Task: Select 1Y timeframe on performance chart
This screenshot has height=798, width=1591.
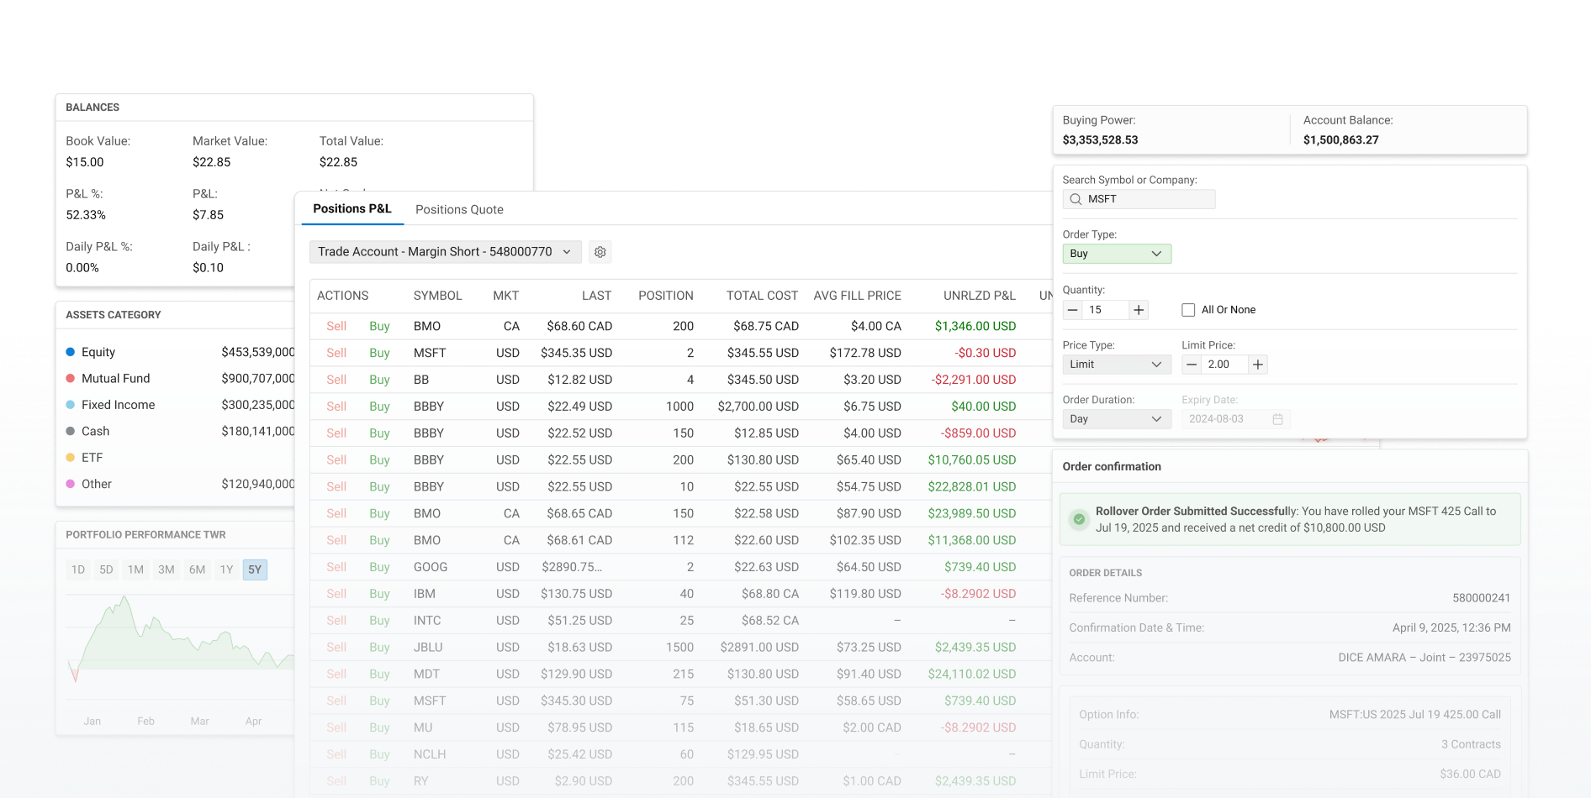Action: tap(225, 569)
